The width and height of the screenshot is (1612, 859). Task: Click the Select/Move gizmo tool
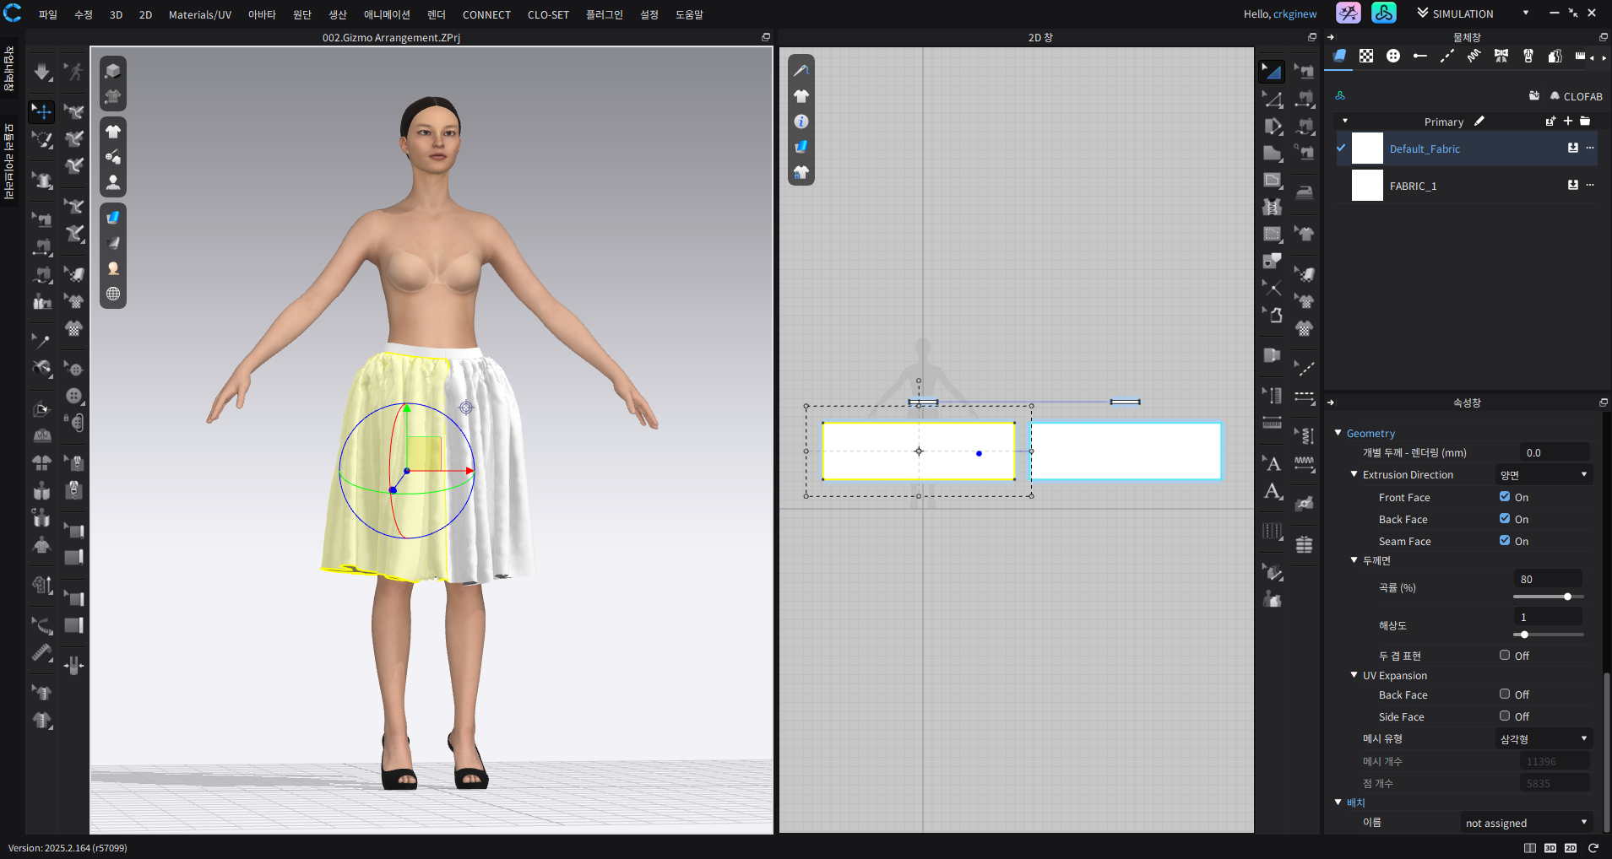click(41, 111)
